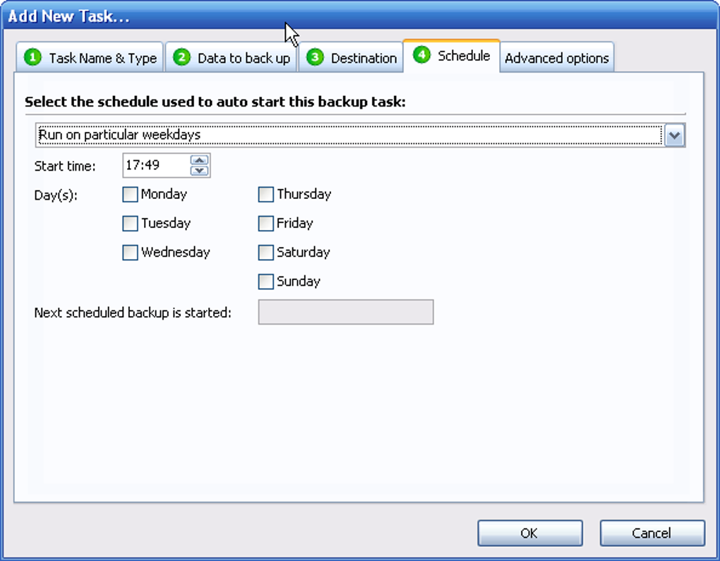Select Thursday as a backup day
720x561 pixels.
point(265,195)
